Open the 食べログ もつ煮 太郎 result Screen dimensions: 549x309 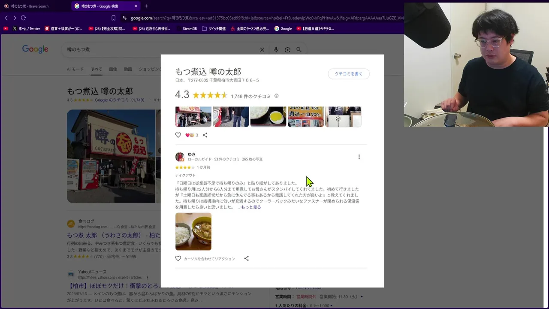[x=114, y=235]
